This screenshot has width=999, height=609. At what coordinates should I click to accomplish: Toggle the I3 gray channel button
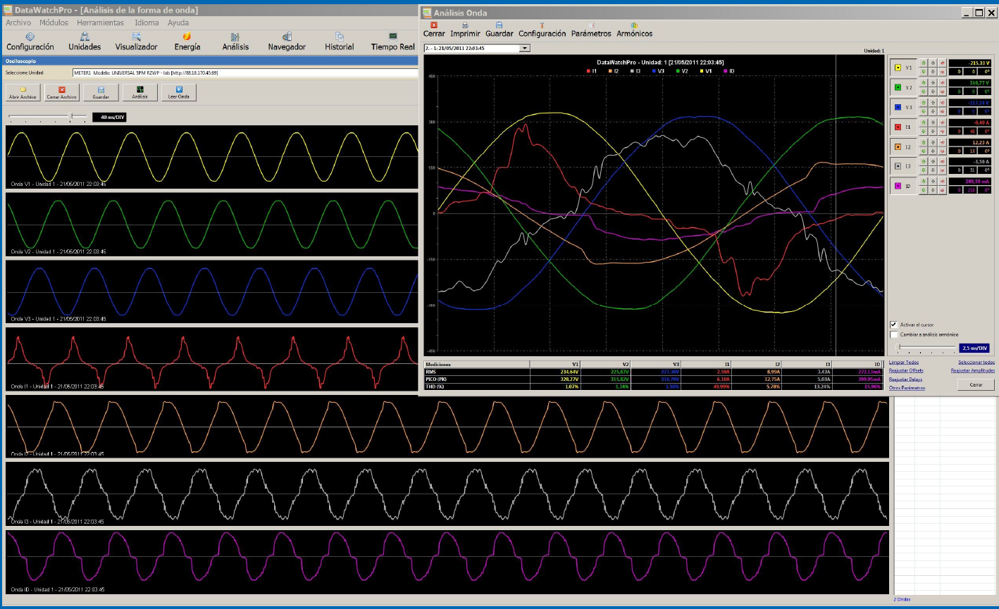click(904, 166)
